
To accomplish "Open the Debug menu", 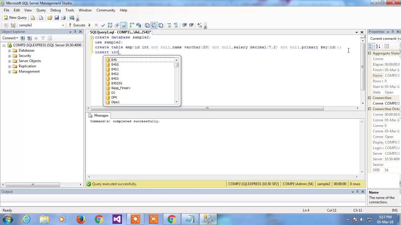I will [55, 10].
